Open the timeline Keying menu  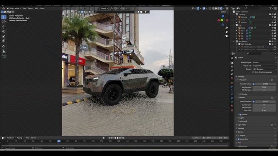click(x=20, y=138)
